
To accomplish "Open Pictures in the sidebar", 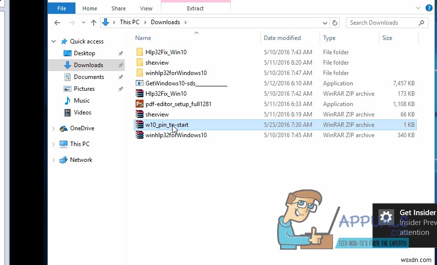I will pos(84,89).
